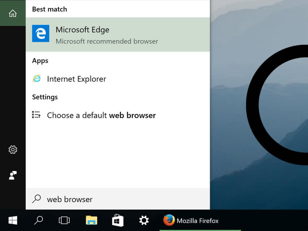Click the Home icon in the Start sidebar
Image resolution: width=308 pixels, height=231 pixels.
click(x=13, y=13)
